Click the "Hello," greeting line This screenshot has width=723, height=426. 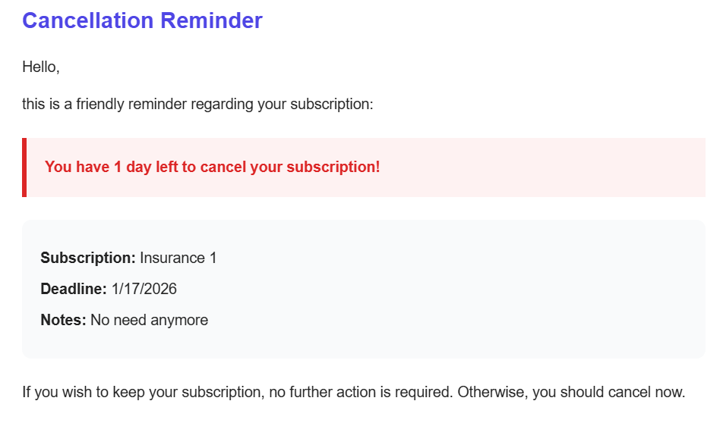pyautogui.click(x=41, y=67)
